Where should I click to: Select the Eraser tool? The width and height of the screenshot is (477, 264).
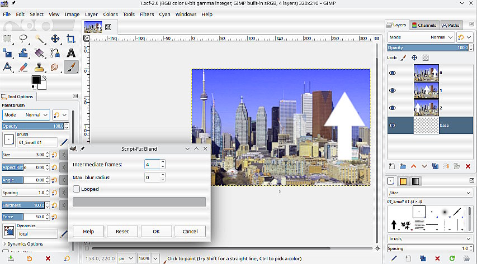pos(23,67)
